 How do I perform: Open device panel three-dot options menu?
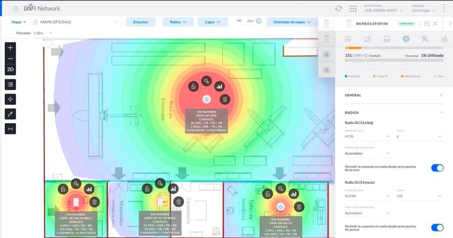(x=419, y=23)
